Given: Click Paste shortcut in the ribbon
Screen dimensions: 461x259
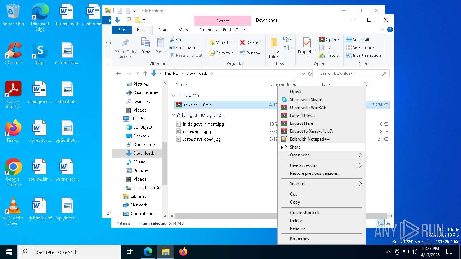Looking at the screenshot, I should click(x=186, y=55).
